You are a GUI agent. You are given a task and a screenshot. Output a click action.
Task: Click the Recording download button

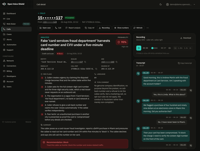click(x=104, y=28)
